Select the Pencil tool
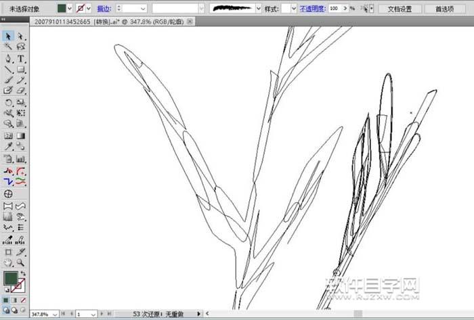 [20, 80]
